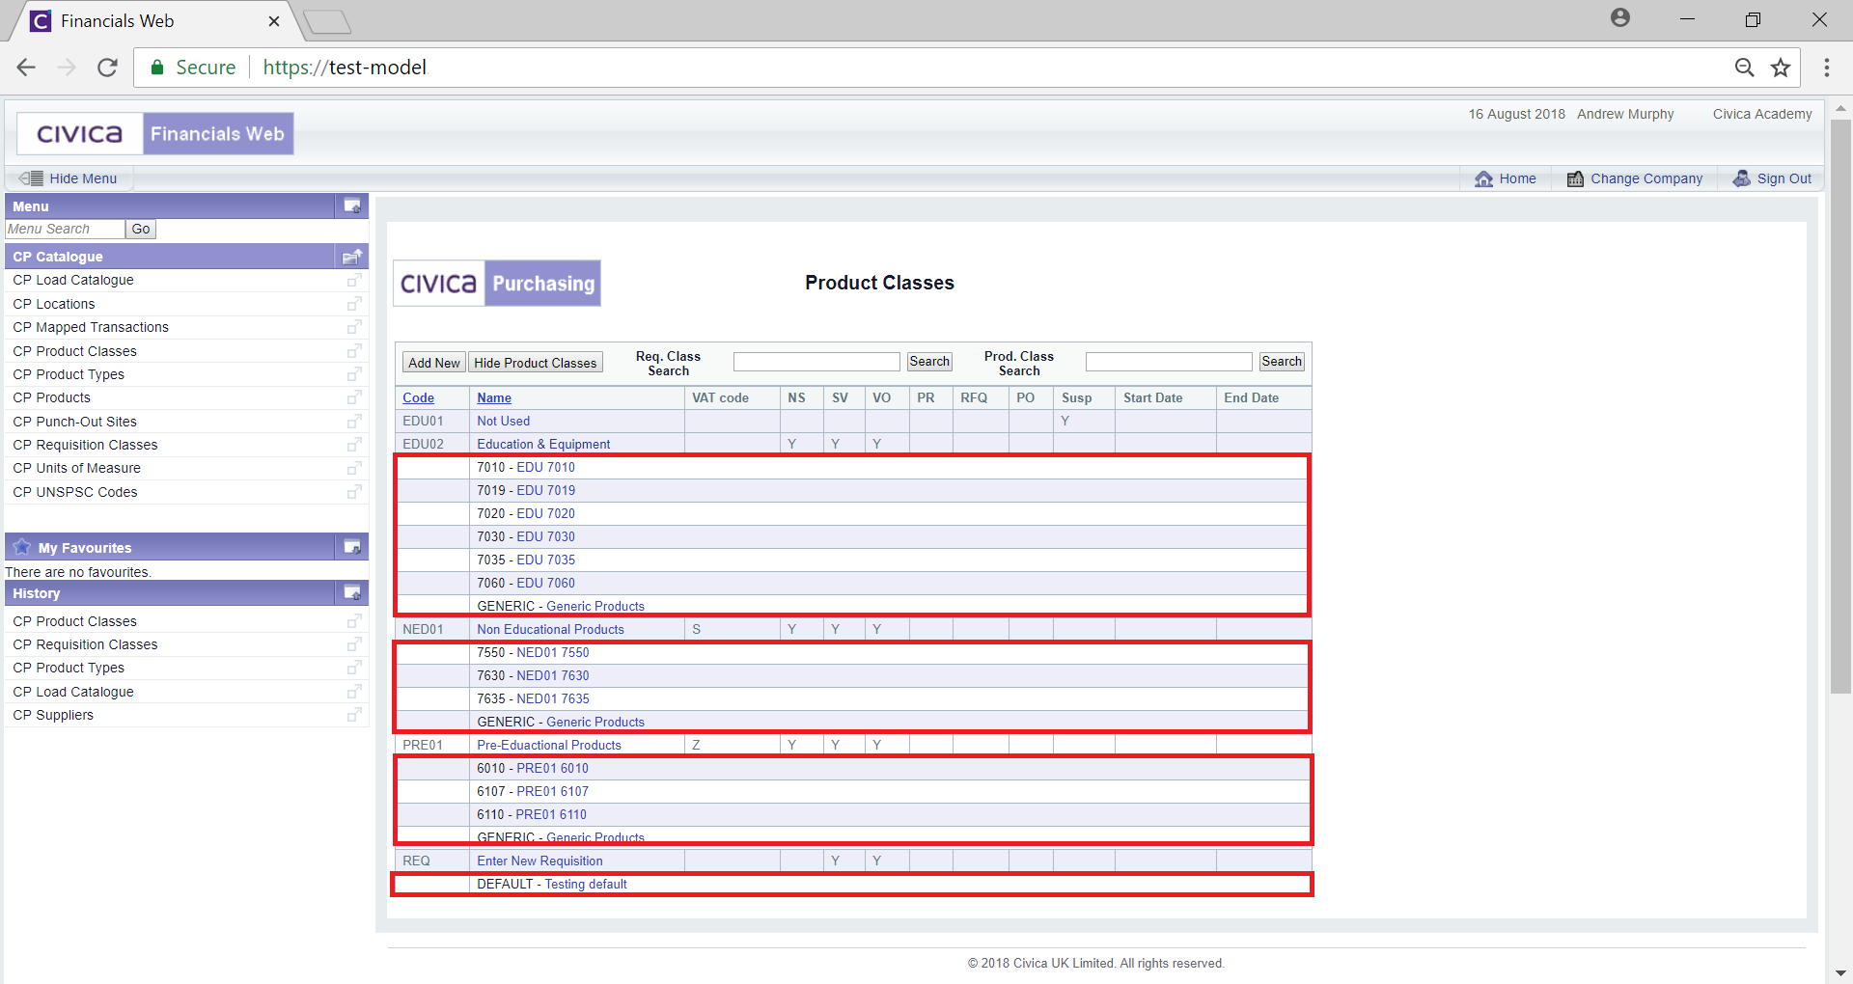Open Chrome three-dot menu
Viewport: 1853px width, 984px height.
pos(1826,68)
